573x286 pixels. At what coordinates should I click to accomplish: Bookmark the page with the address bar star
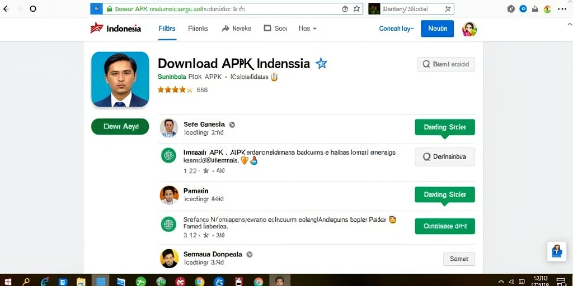click(x=356, y=9)
